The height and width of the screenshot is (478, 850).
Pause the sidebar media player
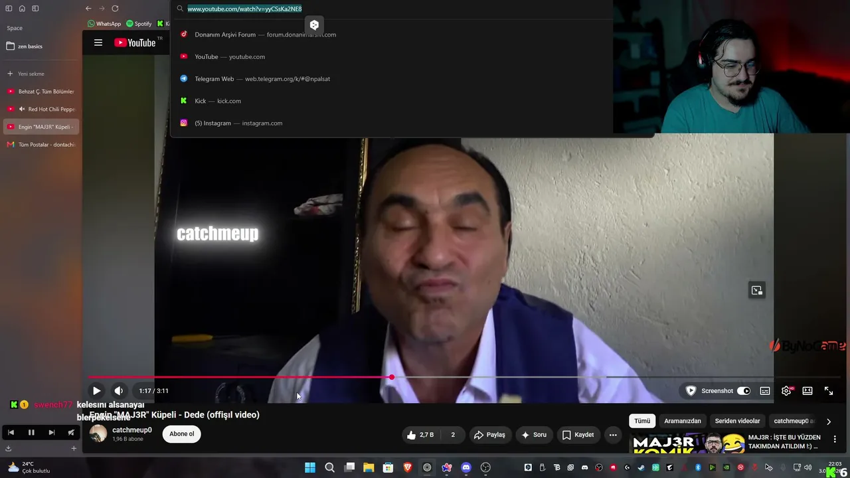(x=31, y=432)
